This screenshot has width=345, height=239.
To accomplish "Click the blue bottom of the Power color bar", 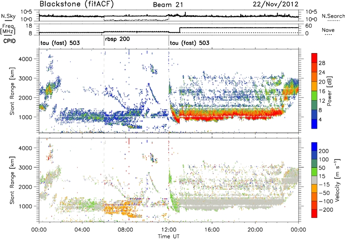I will coord(314,124).
